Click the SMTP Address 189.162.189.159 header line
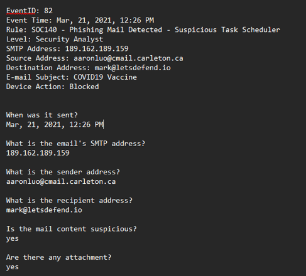306x276 pixels. click(67, 49)
